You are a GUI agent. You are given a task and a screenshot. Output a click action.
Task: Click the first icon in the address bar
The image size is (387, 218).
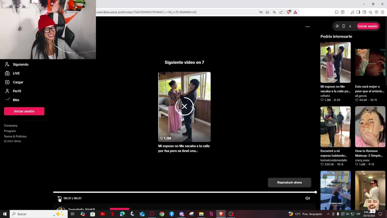pyautogui.click(x=261, y=12)
